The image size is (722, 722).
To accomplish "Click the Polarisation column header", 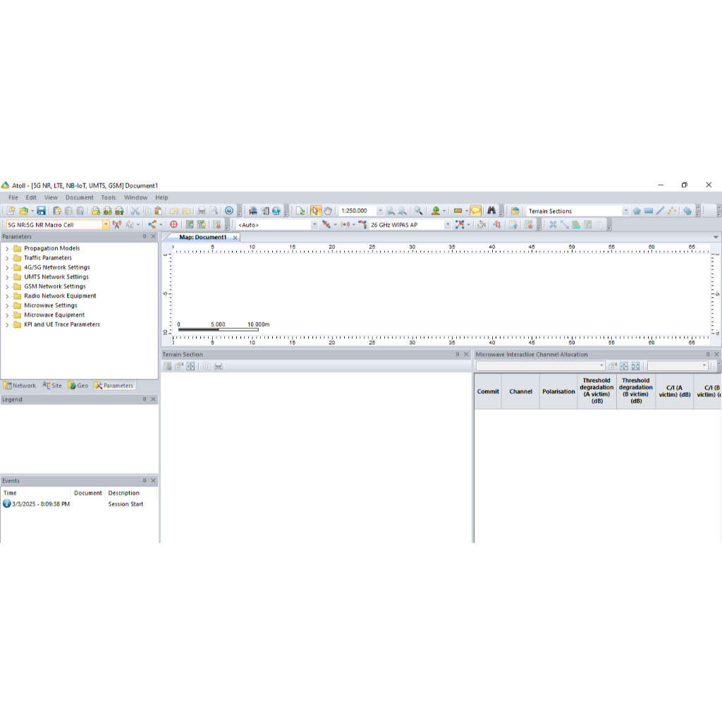I will click(x=558, y=391).
